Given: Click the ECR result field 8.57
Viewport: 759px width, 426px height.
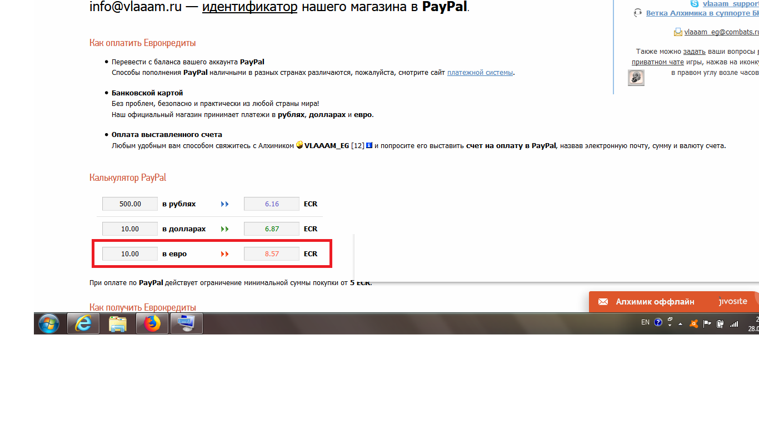Looking at the screenshot, I should click(x=272, y=254).
